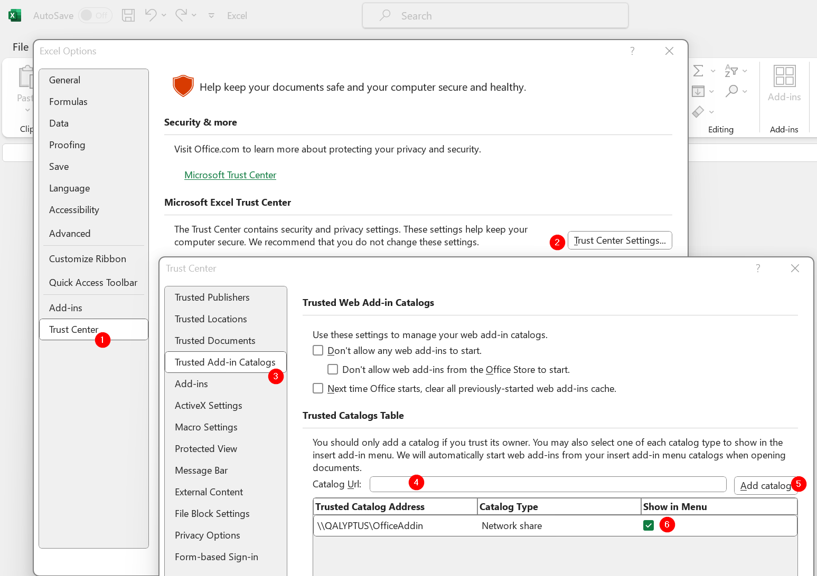Image resolution: width=817 pixels, height=576 pixels.
Task: Open the Find & Select dropdown chevron
Action: click(x=745, y=91)
